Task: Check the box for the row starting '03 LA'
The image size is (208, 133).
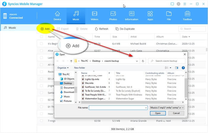Action: [x=41, y=79]
